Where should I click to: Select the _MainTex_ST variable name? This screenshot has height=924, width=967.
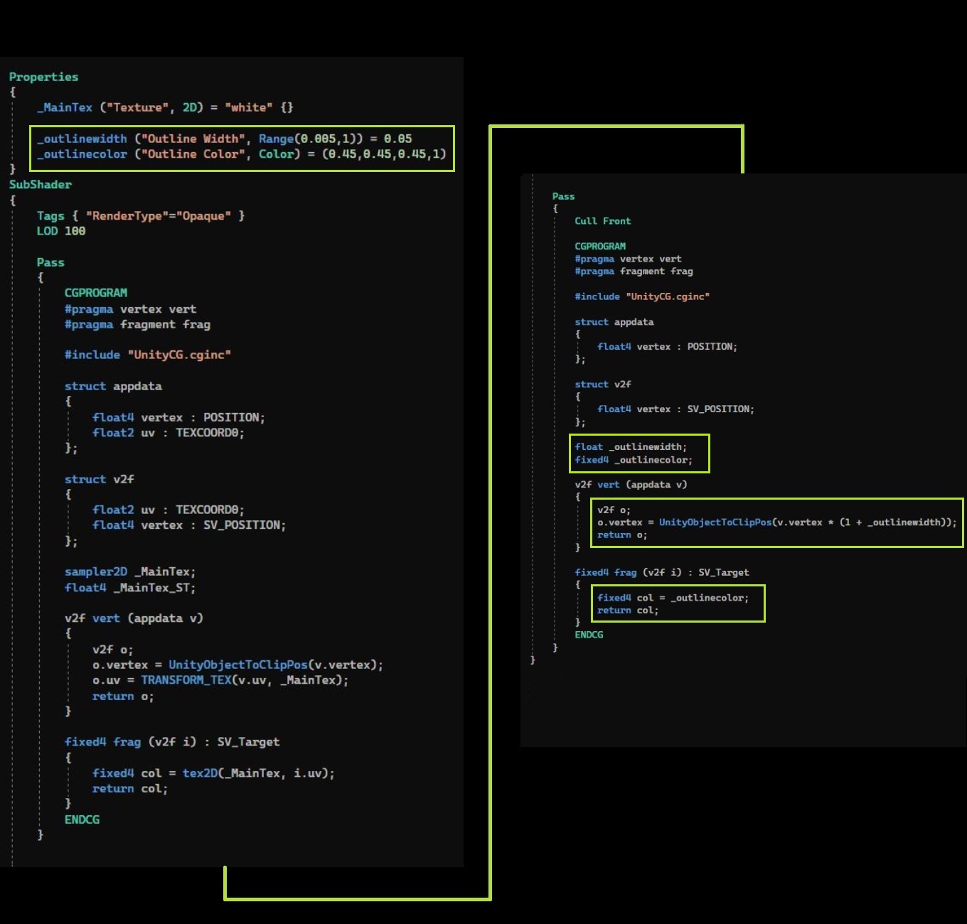point(151,588)
